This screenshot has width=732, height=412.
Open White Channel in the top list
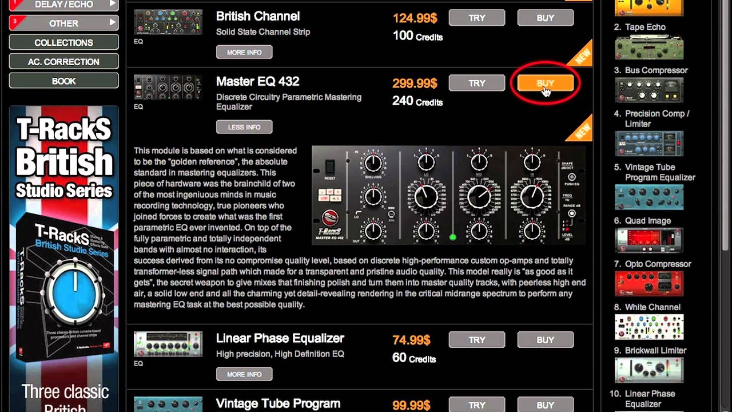click(653, 307)
